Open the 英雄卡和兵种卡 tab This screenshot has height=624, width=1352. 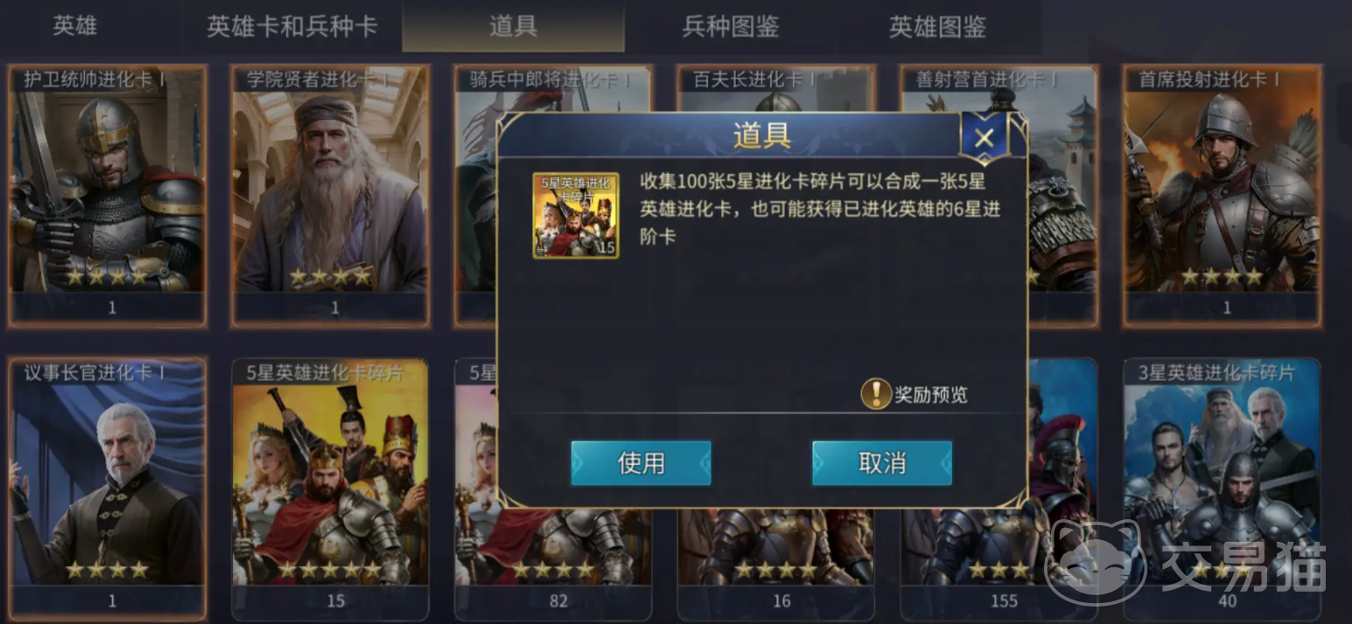291,26
